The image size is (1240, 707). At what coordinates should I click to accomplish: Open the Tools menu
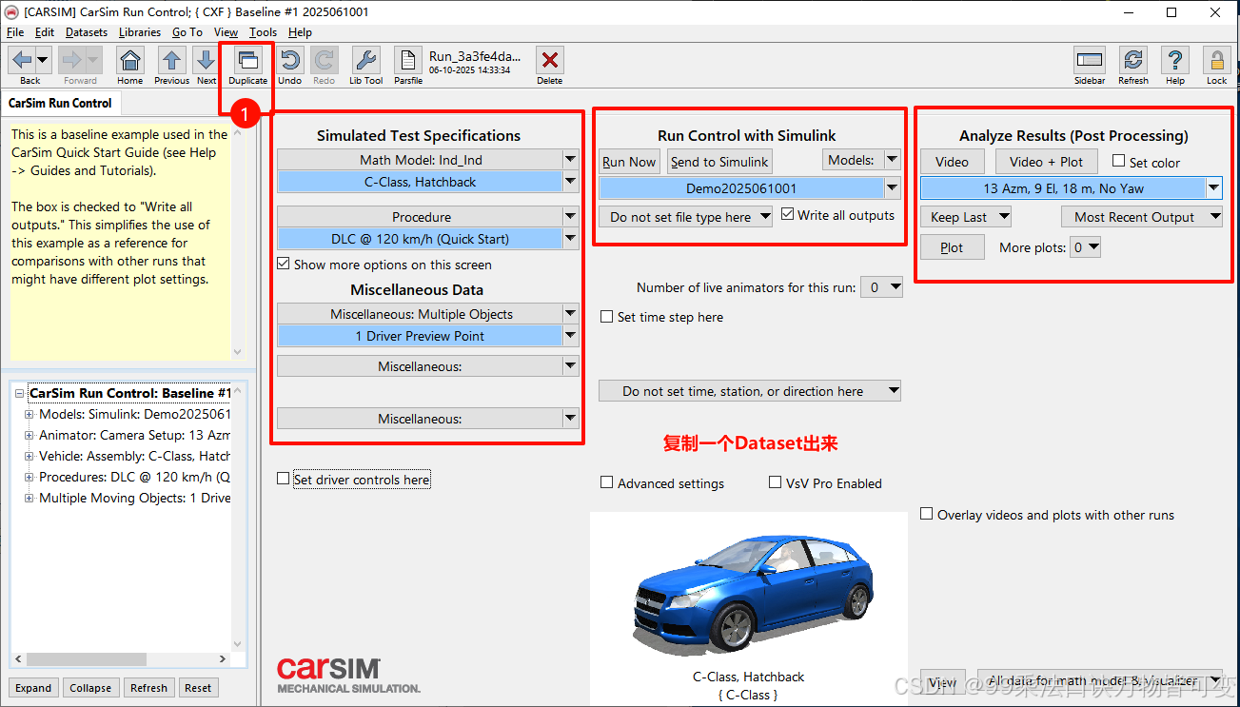coord(264,32)
